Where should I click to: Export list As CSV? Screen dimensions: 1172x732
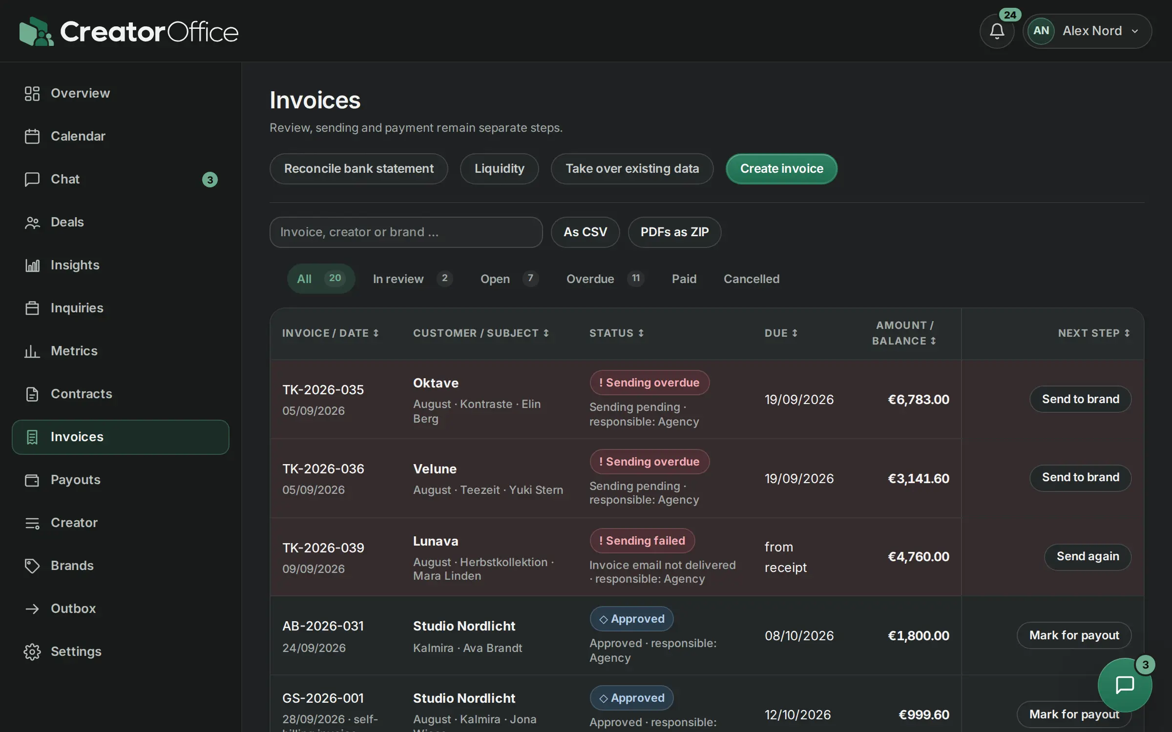click(x=585, y=232)
